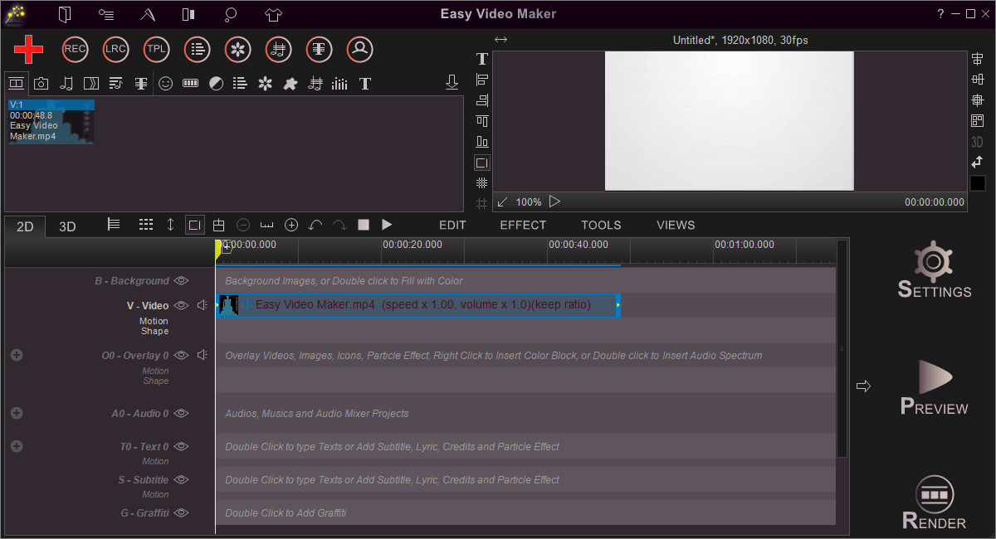Expand Overlay 0 track with plus button
Screen dimensions: 996x539
[17, 355]
